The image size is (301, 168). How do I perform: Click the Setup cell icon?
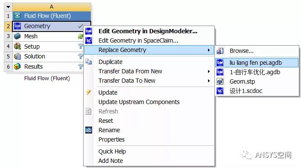click(17, 46)
